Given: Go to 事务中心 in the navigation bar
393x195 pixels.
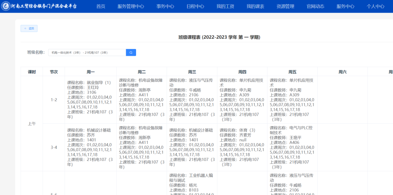Looking at the screenshot, I should 165,7.
